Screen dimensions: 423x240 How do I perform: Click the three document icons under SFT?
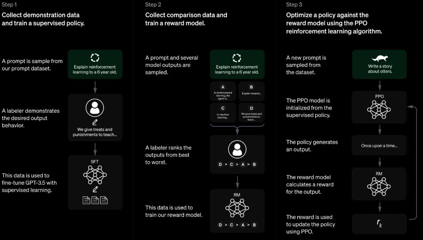pyautogui.click(x=95, y=200)
